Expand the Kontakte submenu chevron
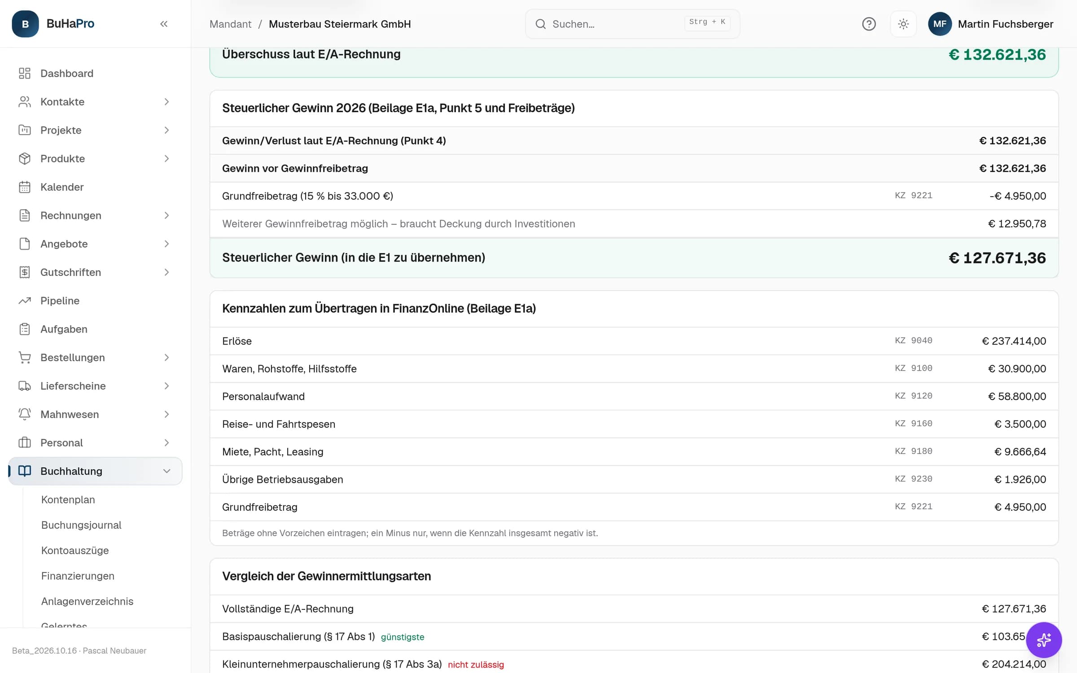 tap(166, 102)
